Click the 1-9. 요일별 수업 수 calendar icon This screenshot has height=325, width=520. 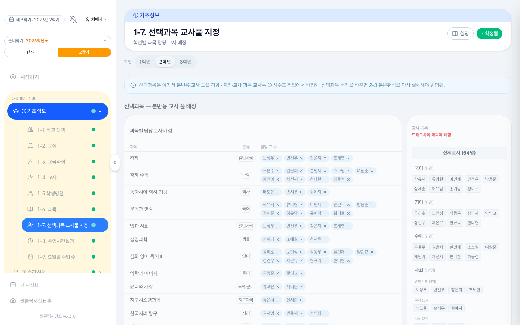pos(30,257)
